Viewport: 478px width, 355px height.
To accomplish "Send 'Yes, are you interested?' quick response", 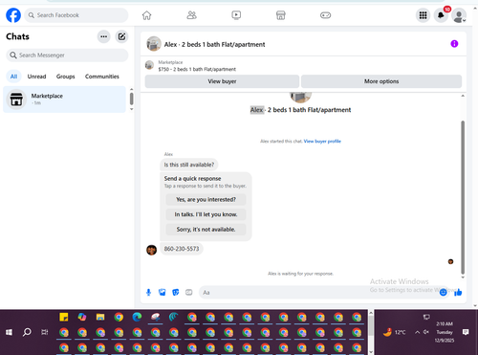I will (206, 200).
